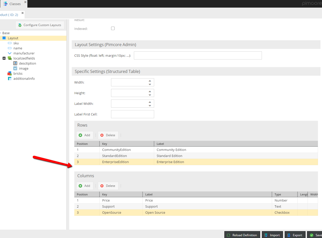Click the image field icon in the tree
Screen dimensions: 322x238
tap(15, 68)
